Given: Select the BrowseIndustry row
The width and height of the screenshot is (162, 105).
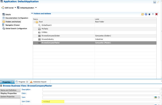Looking at the screenshot, I should 95,39.
